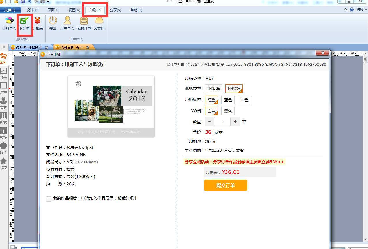Open the 印务中心 print center icon
Screen dimensions: 368x249
point(9,24)
